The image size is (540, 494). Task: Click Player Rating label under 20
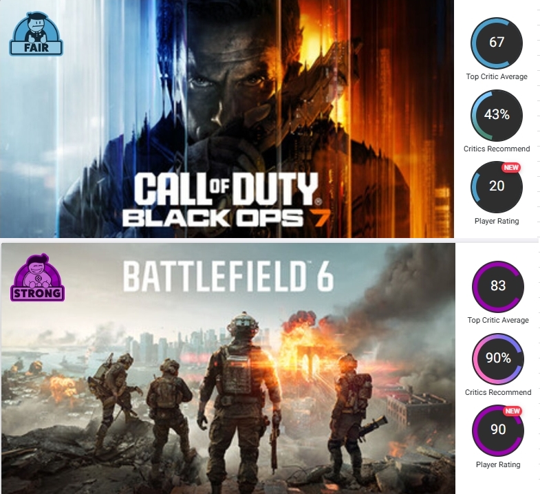click(x=497, y=221)
